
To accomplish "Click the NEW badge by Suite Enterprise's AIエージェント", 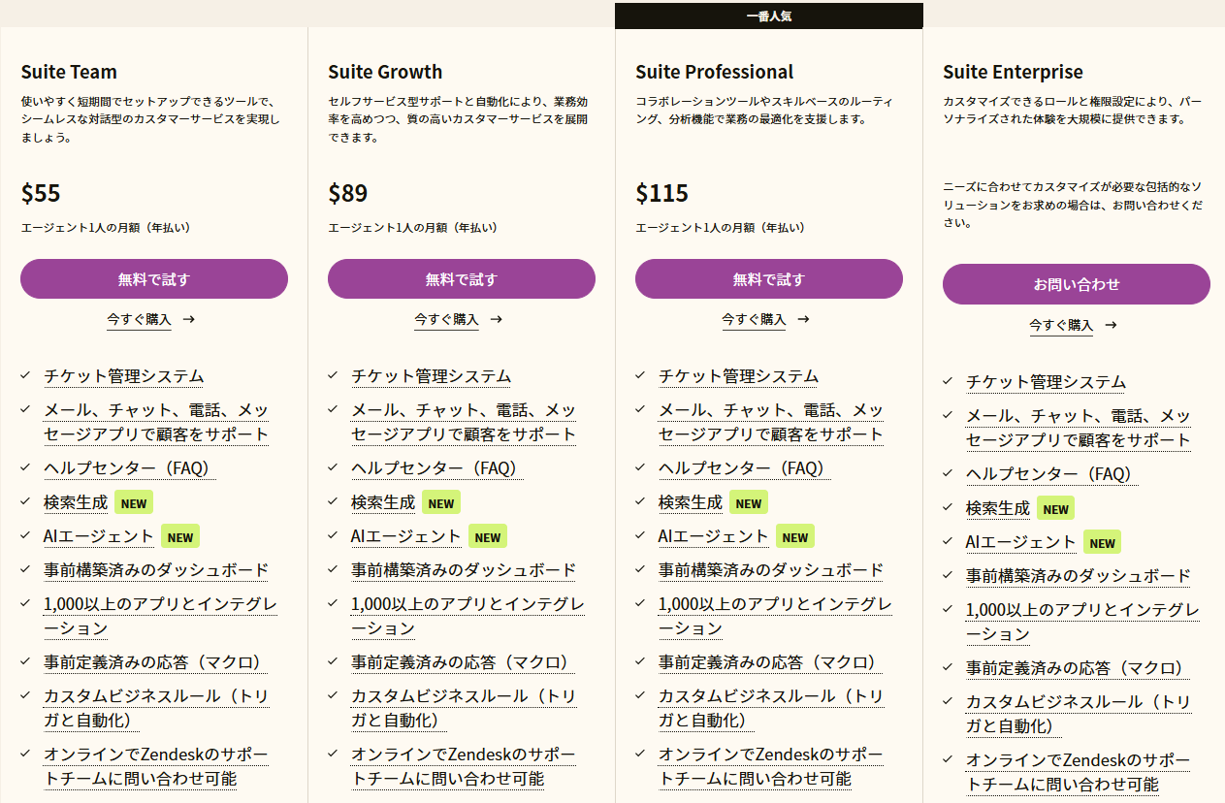I will coord(1102,542).
